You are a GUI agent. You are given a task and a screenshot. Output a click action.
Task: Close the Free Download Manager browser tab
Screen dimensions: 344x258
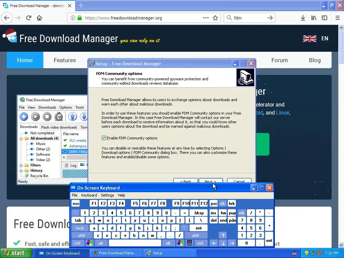70,6
